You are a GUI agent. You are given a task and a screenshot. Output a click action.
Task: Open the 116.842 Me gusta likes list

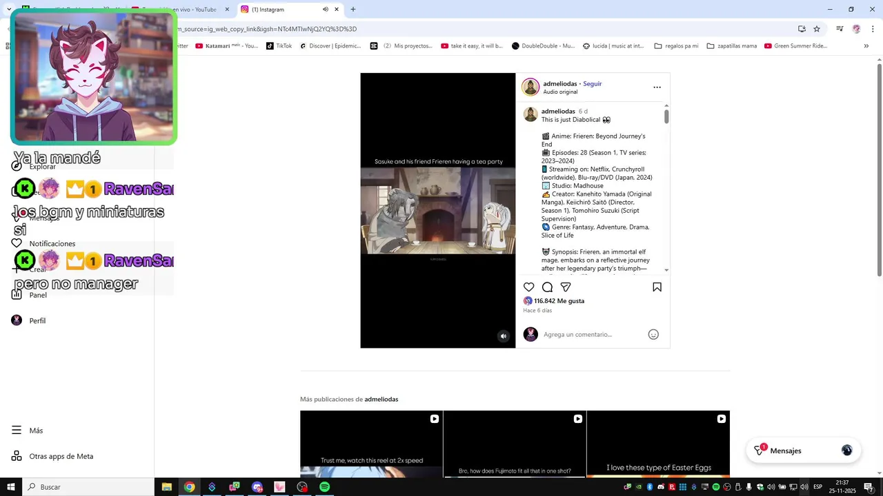tap(559, 301)
